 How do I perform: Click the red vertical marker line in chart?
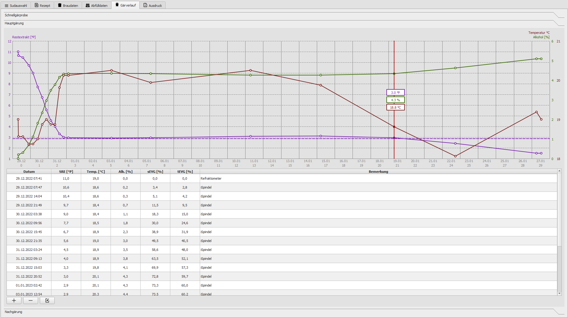coord(394,59)
